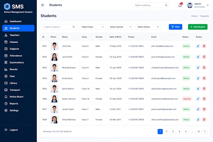Edit Jane Smith's record
213x142 pixels.
pyautogui.click(x=198, y=57)
